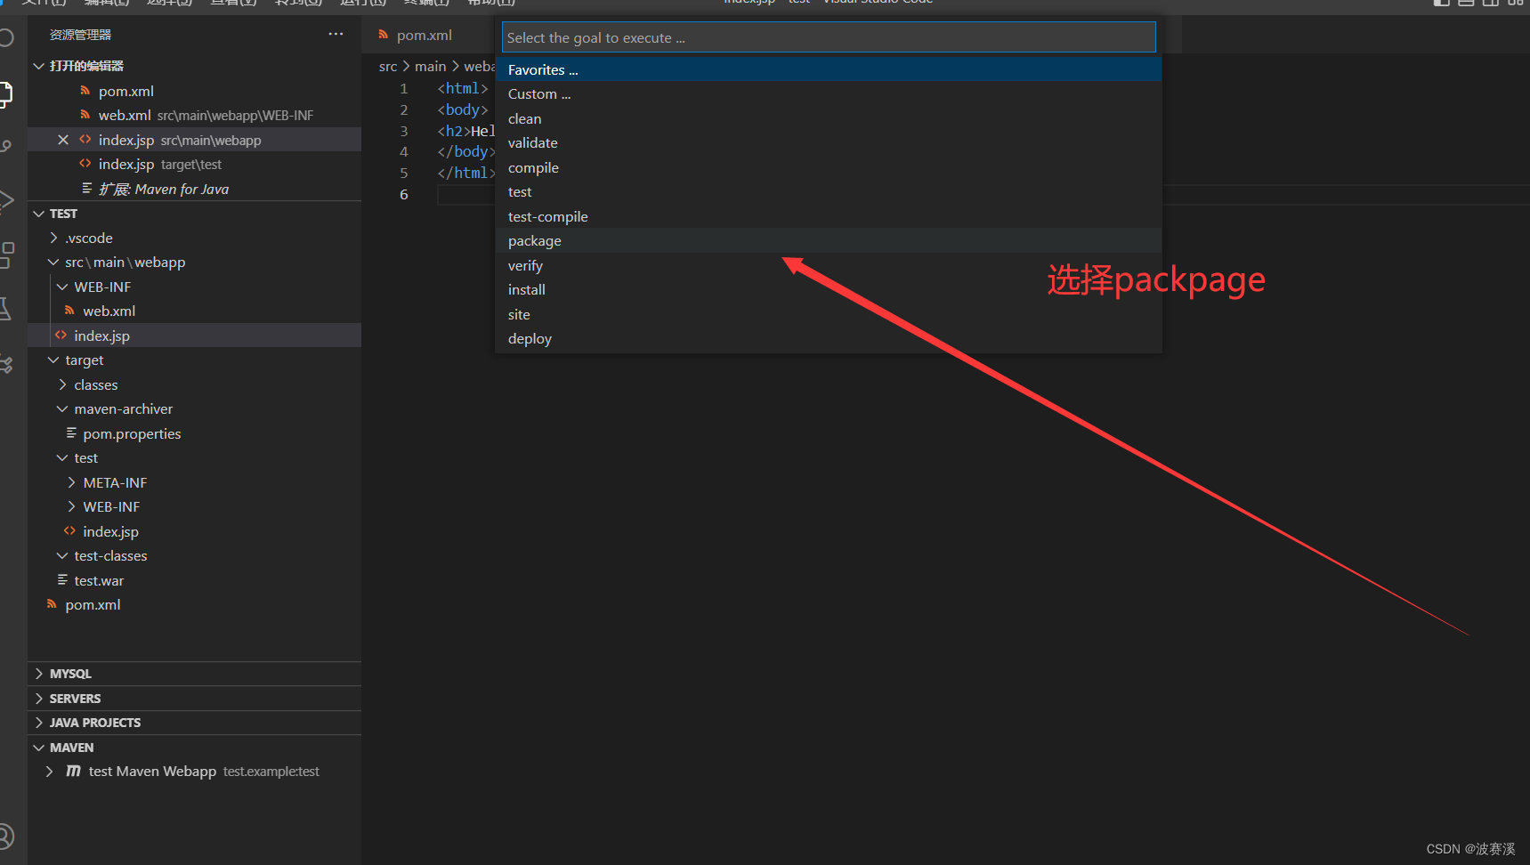This screenshot has height=865, width=1530.
Task: Expand the META-INF folder
Action: tap(71, 482)
